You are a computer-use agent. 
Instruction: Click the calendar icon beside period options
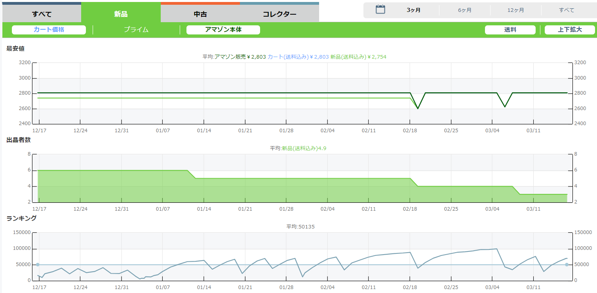[380, 10]
